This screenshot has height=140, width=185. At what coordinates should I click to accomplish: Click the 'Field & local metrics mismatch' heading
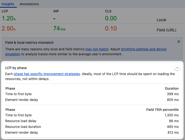click(x=29, y=43)
